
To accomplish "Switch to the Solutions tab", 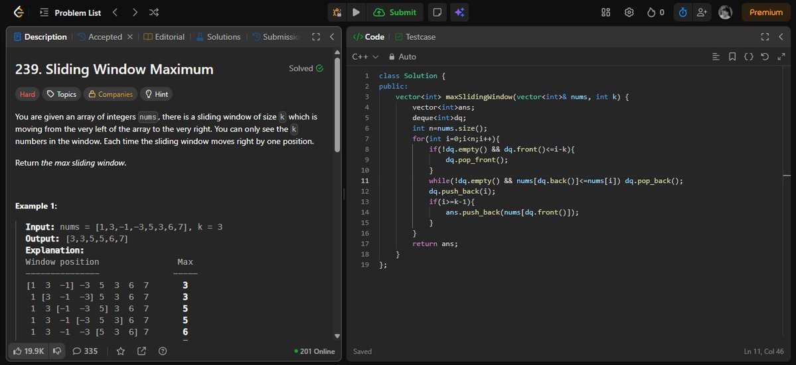I will click(x=218, y=37).
